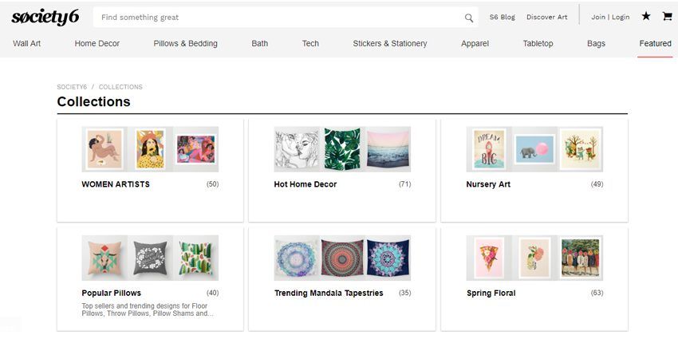Expand the Stickers & Stationery menu
Screen dimensions: 678x339
tap(389, 43)
